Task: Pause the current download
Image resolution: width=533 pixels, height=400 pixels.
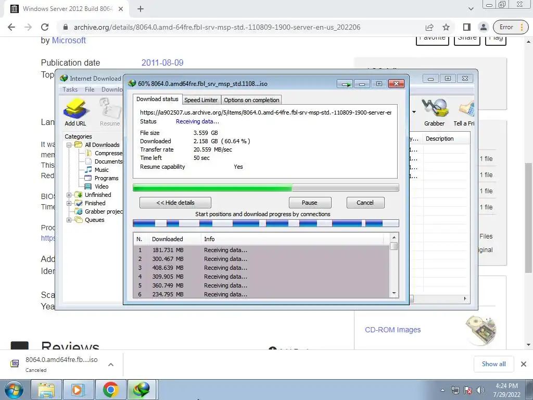Action: coord(310,203)
